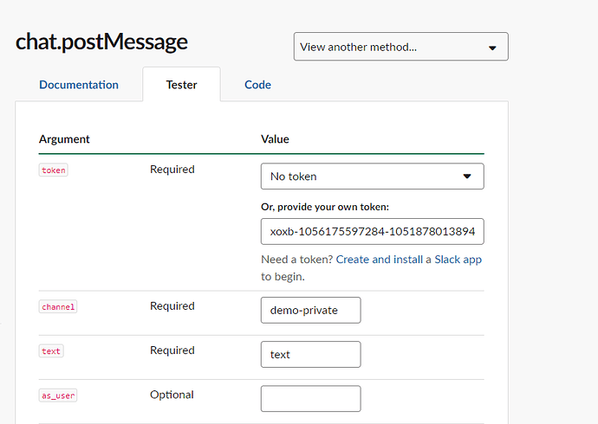Click the text argument code label
Viewport: 598px width, 424px height.
tap(51, 351)
